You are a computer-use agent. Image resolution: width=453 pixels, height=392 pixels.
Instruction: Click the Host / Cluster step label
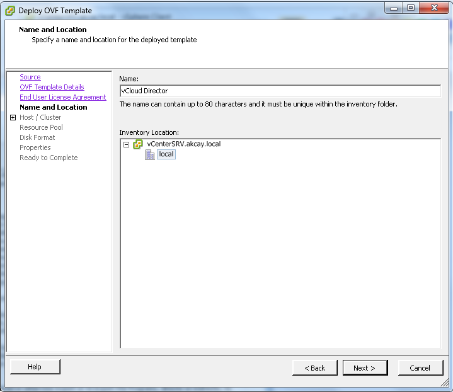pyautogui.click(x=40, y=117)
